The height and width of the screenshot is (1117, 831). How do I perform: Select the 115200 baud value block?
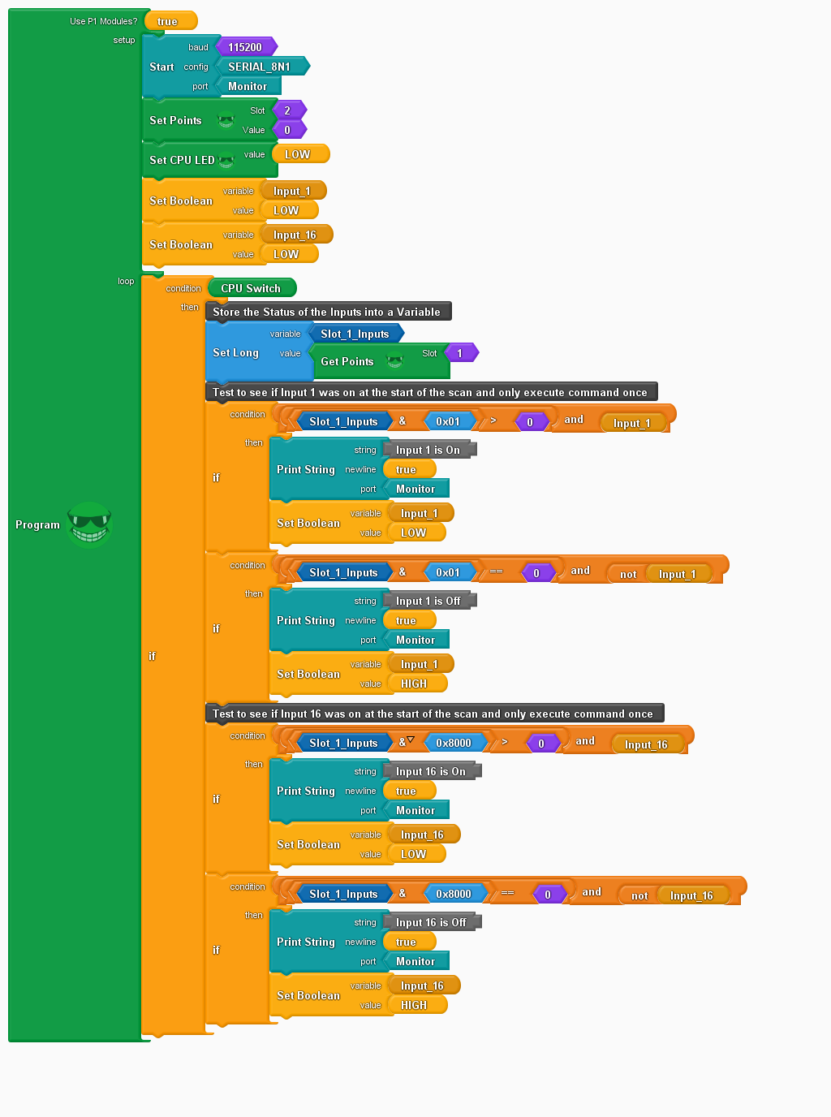(247, 47)
